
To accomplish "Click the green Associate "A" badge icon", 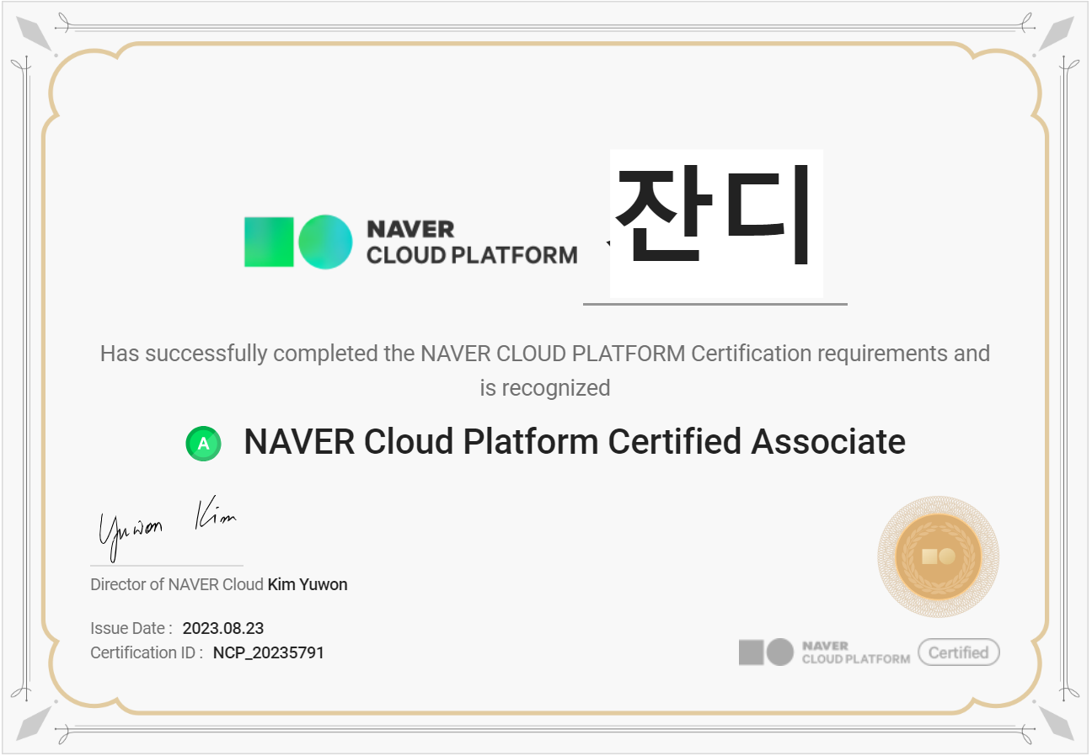I will tap(203, 444).
